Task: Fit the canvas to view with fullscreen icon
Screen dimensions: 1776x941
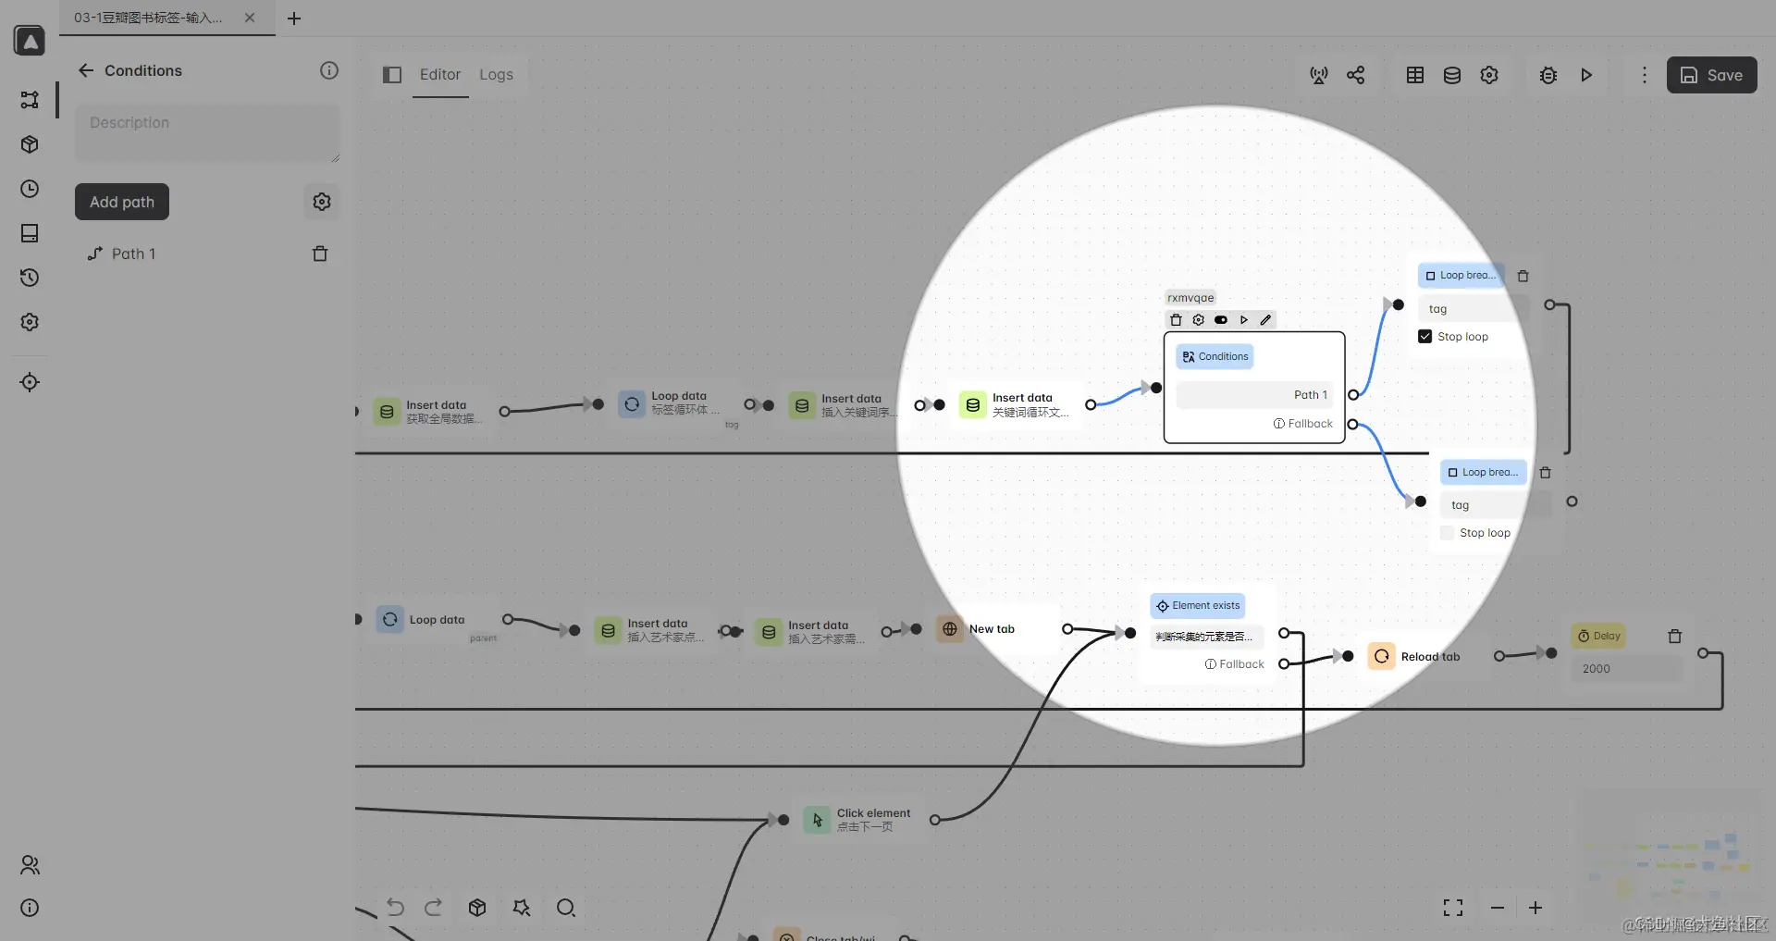Action: click(1453, 908)
